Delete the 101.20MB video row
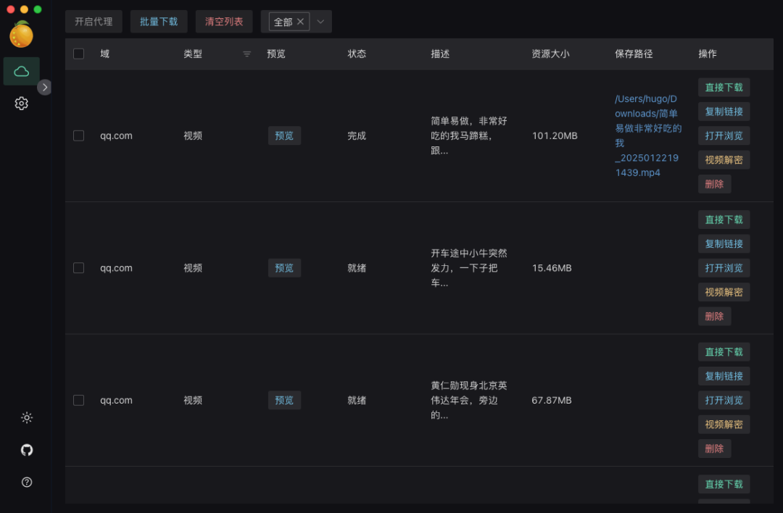The width and height of the screenshot is (783, 513). pos(715,184)
